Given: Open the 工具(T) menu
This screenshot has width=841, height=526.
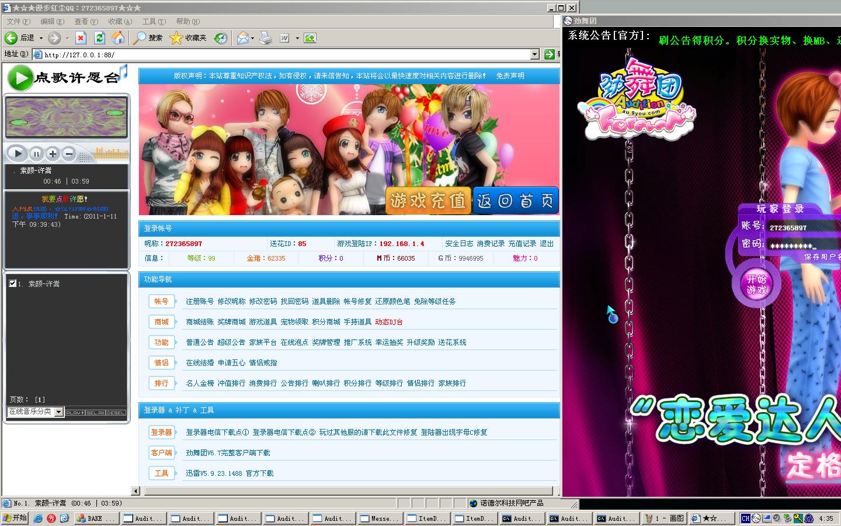Looking at the screenshot, I should coord(154,22).
